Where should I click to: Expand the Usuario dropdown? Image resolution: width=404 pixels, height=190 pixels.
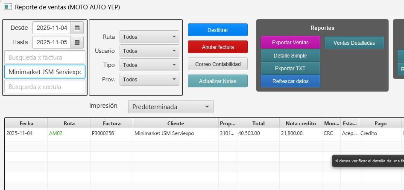click(x=149, y=51)
